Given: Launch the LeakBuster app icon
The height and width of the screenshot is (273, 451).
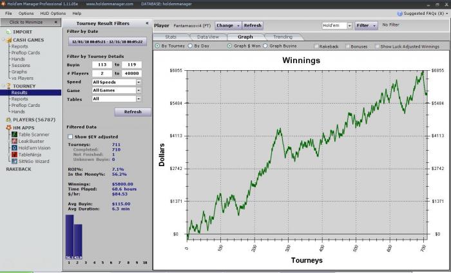Looking at the screenshot, I should tap(14, 141).
